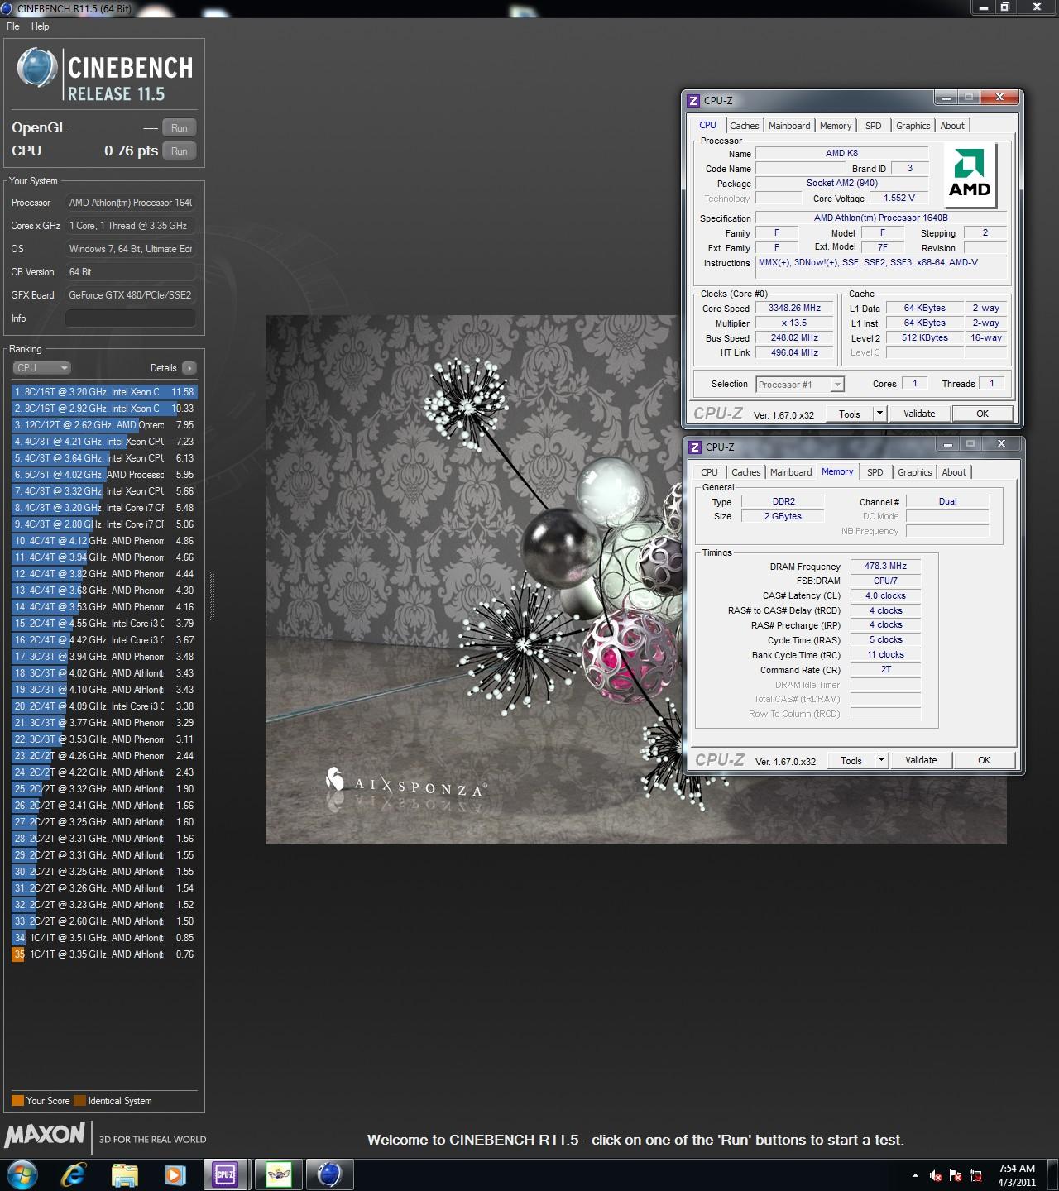Select ranking row 12C/12T @ 2.62 GHz AMD Opteron

104,425
